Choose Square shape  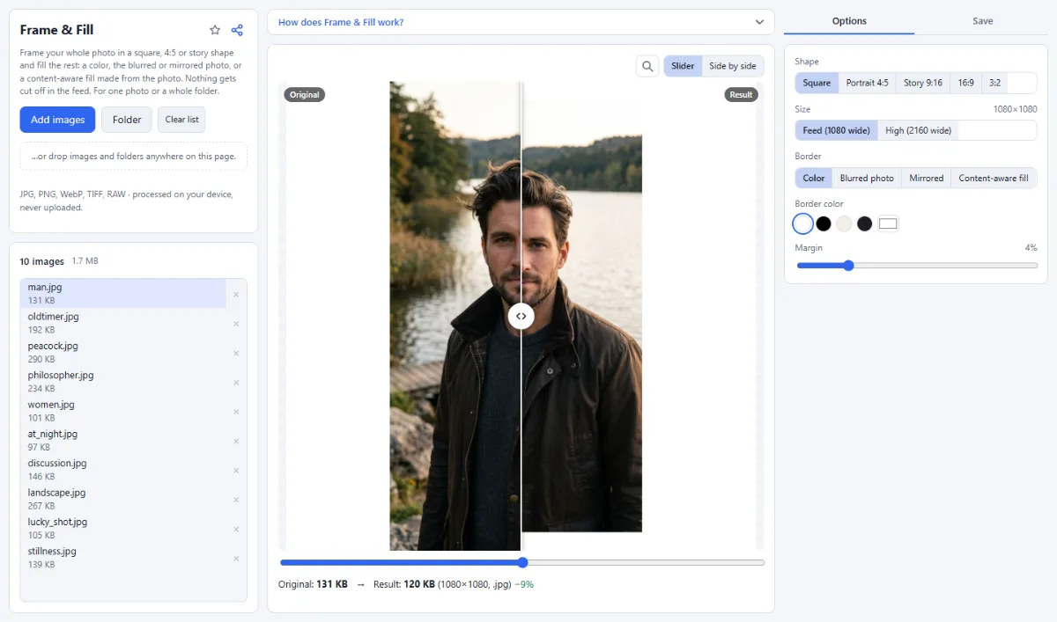pyautogui.click(x=817, y=83)
